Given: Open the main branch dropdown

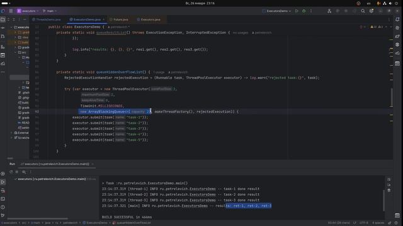Looking at the screenshot, I should (50, 11).
